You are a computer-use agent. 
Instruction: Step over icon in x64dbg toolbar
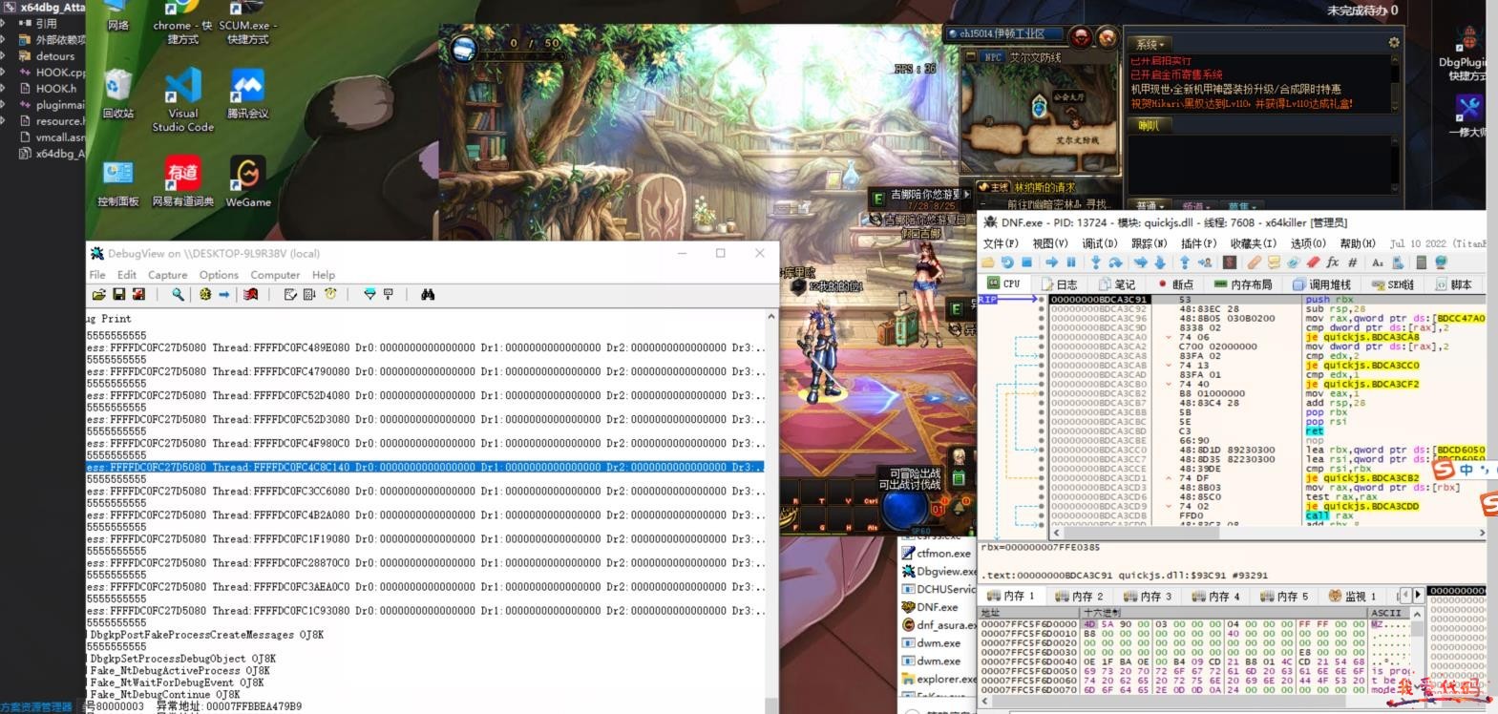(x=1115, y=262)
